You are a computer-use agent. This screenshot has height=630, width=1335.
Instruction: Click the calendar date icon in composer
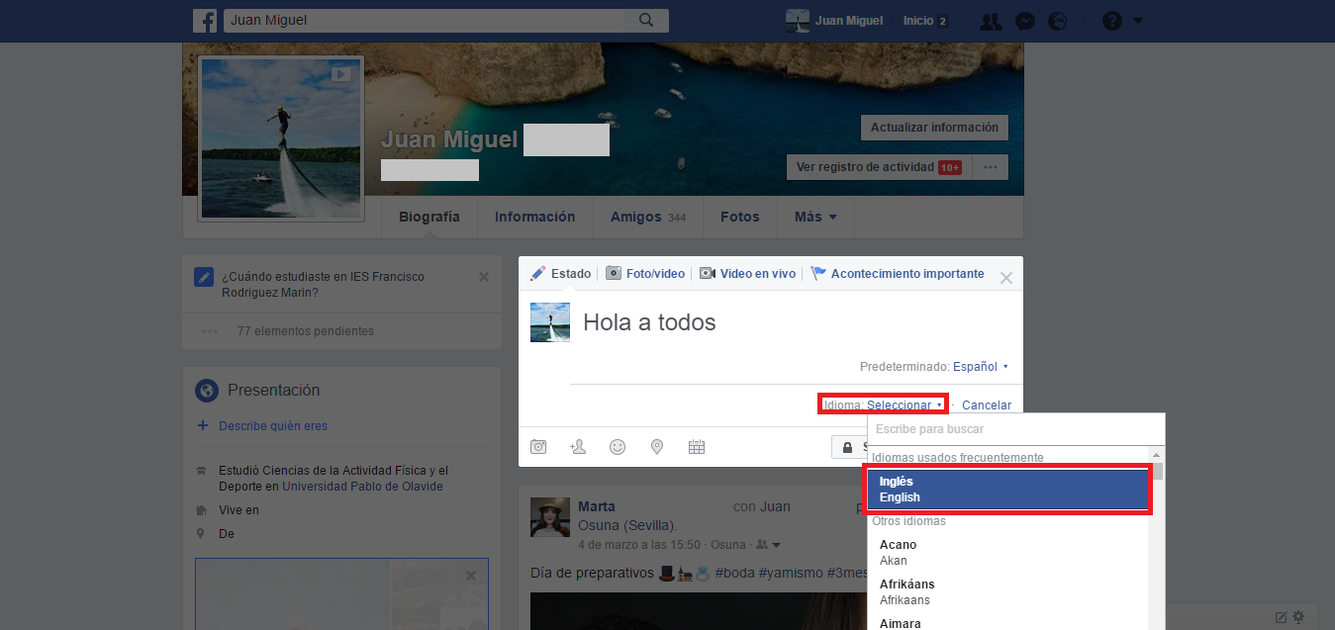pyautogui.click(x=697, y=447)
